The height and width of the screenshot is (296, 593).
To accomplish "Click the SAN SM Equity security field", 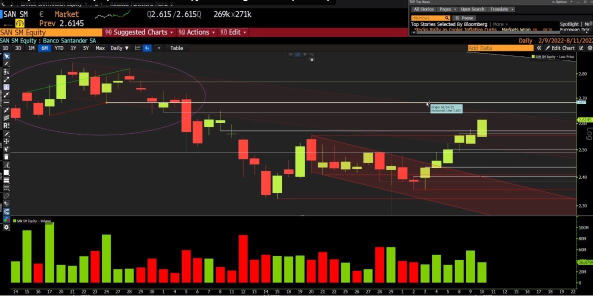I will click(51, 32).
